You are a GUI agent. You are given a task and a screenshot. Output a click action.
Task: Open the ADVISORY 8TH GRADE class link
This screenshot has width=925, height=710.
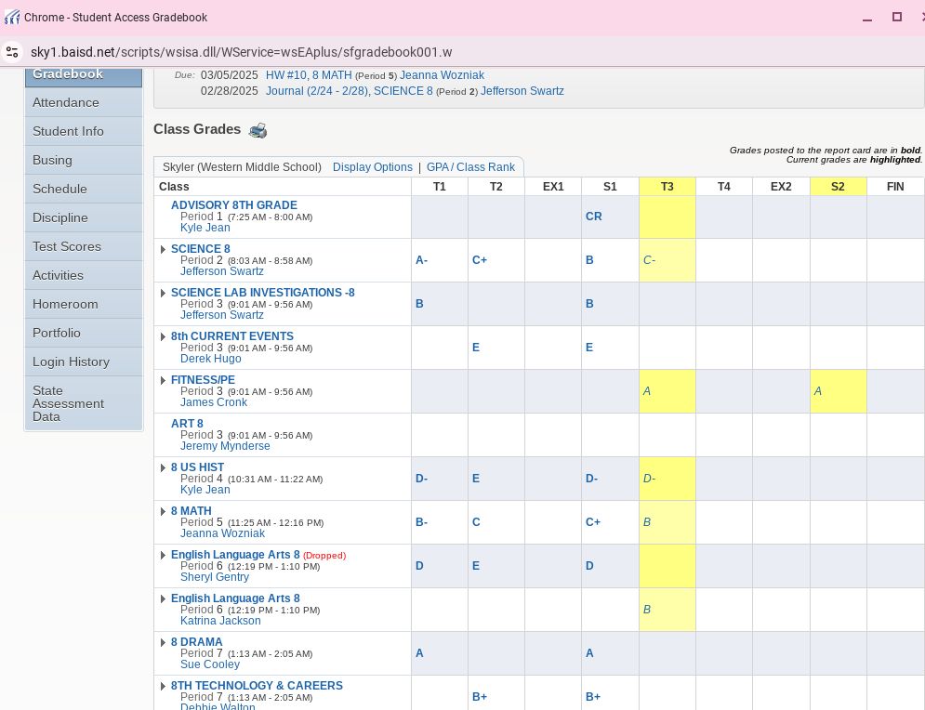(233, 205)
